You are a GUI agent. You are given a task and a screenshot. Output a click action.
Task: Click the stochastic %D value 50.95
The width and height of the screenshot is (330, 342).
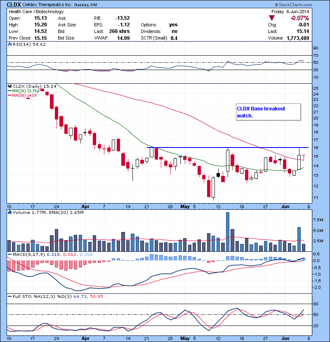tap(96, 296)
